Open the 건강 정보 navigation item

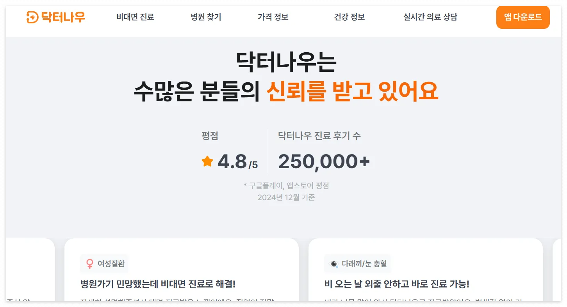349,17
